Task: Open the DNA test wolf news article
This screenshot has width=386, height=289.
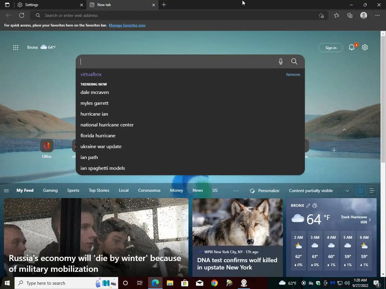Action: click(238, 238)
